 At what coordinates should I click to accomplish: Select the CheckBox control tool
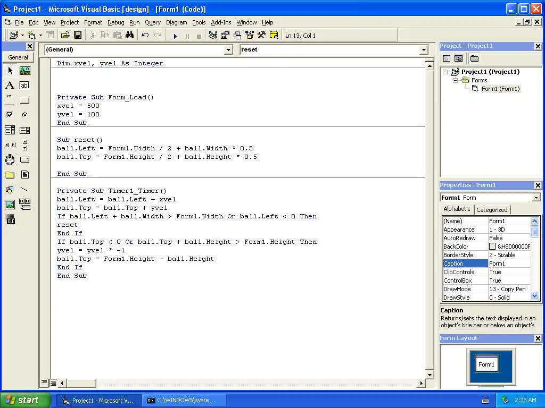pyautogui.click(x=10, y=115)
